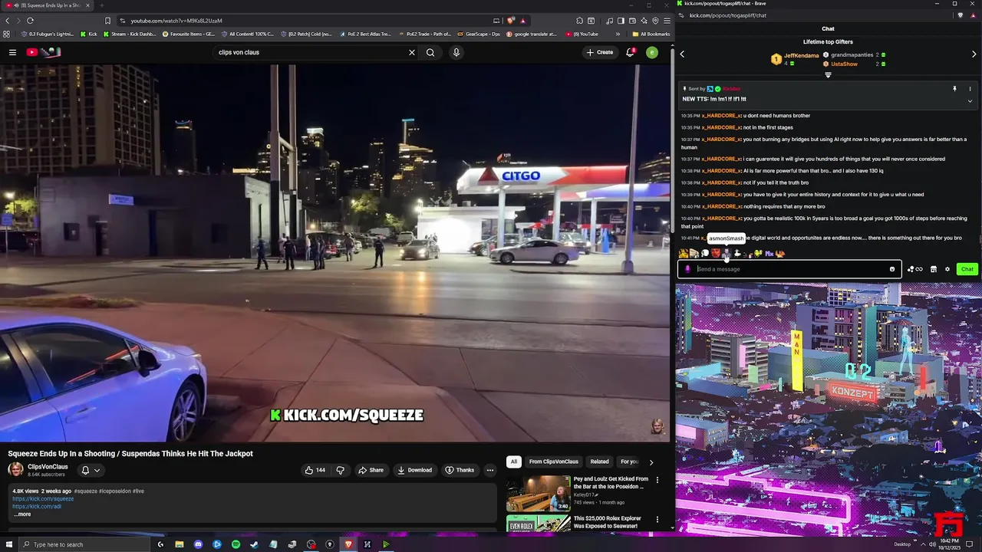Screen dimensions: 982x552
Task: Open Steam from the Windows taskbar
Action: 255,544
